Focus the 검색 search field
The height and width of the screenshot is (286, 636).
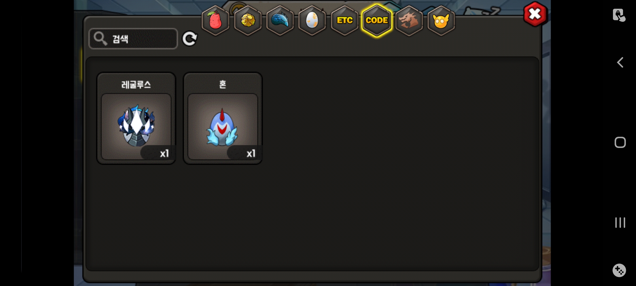tap(133, 39)
